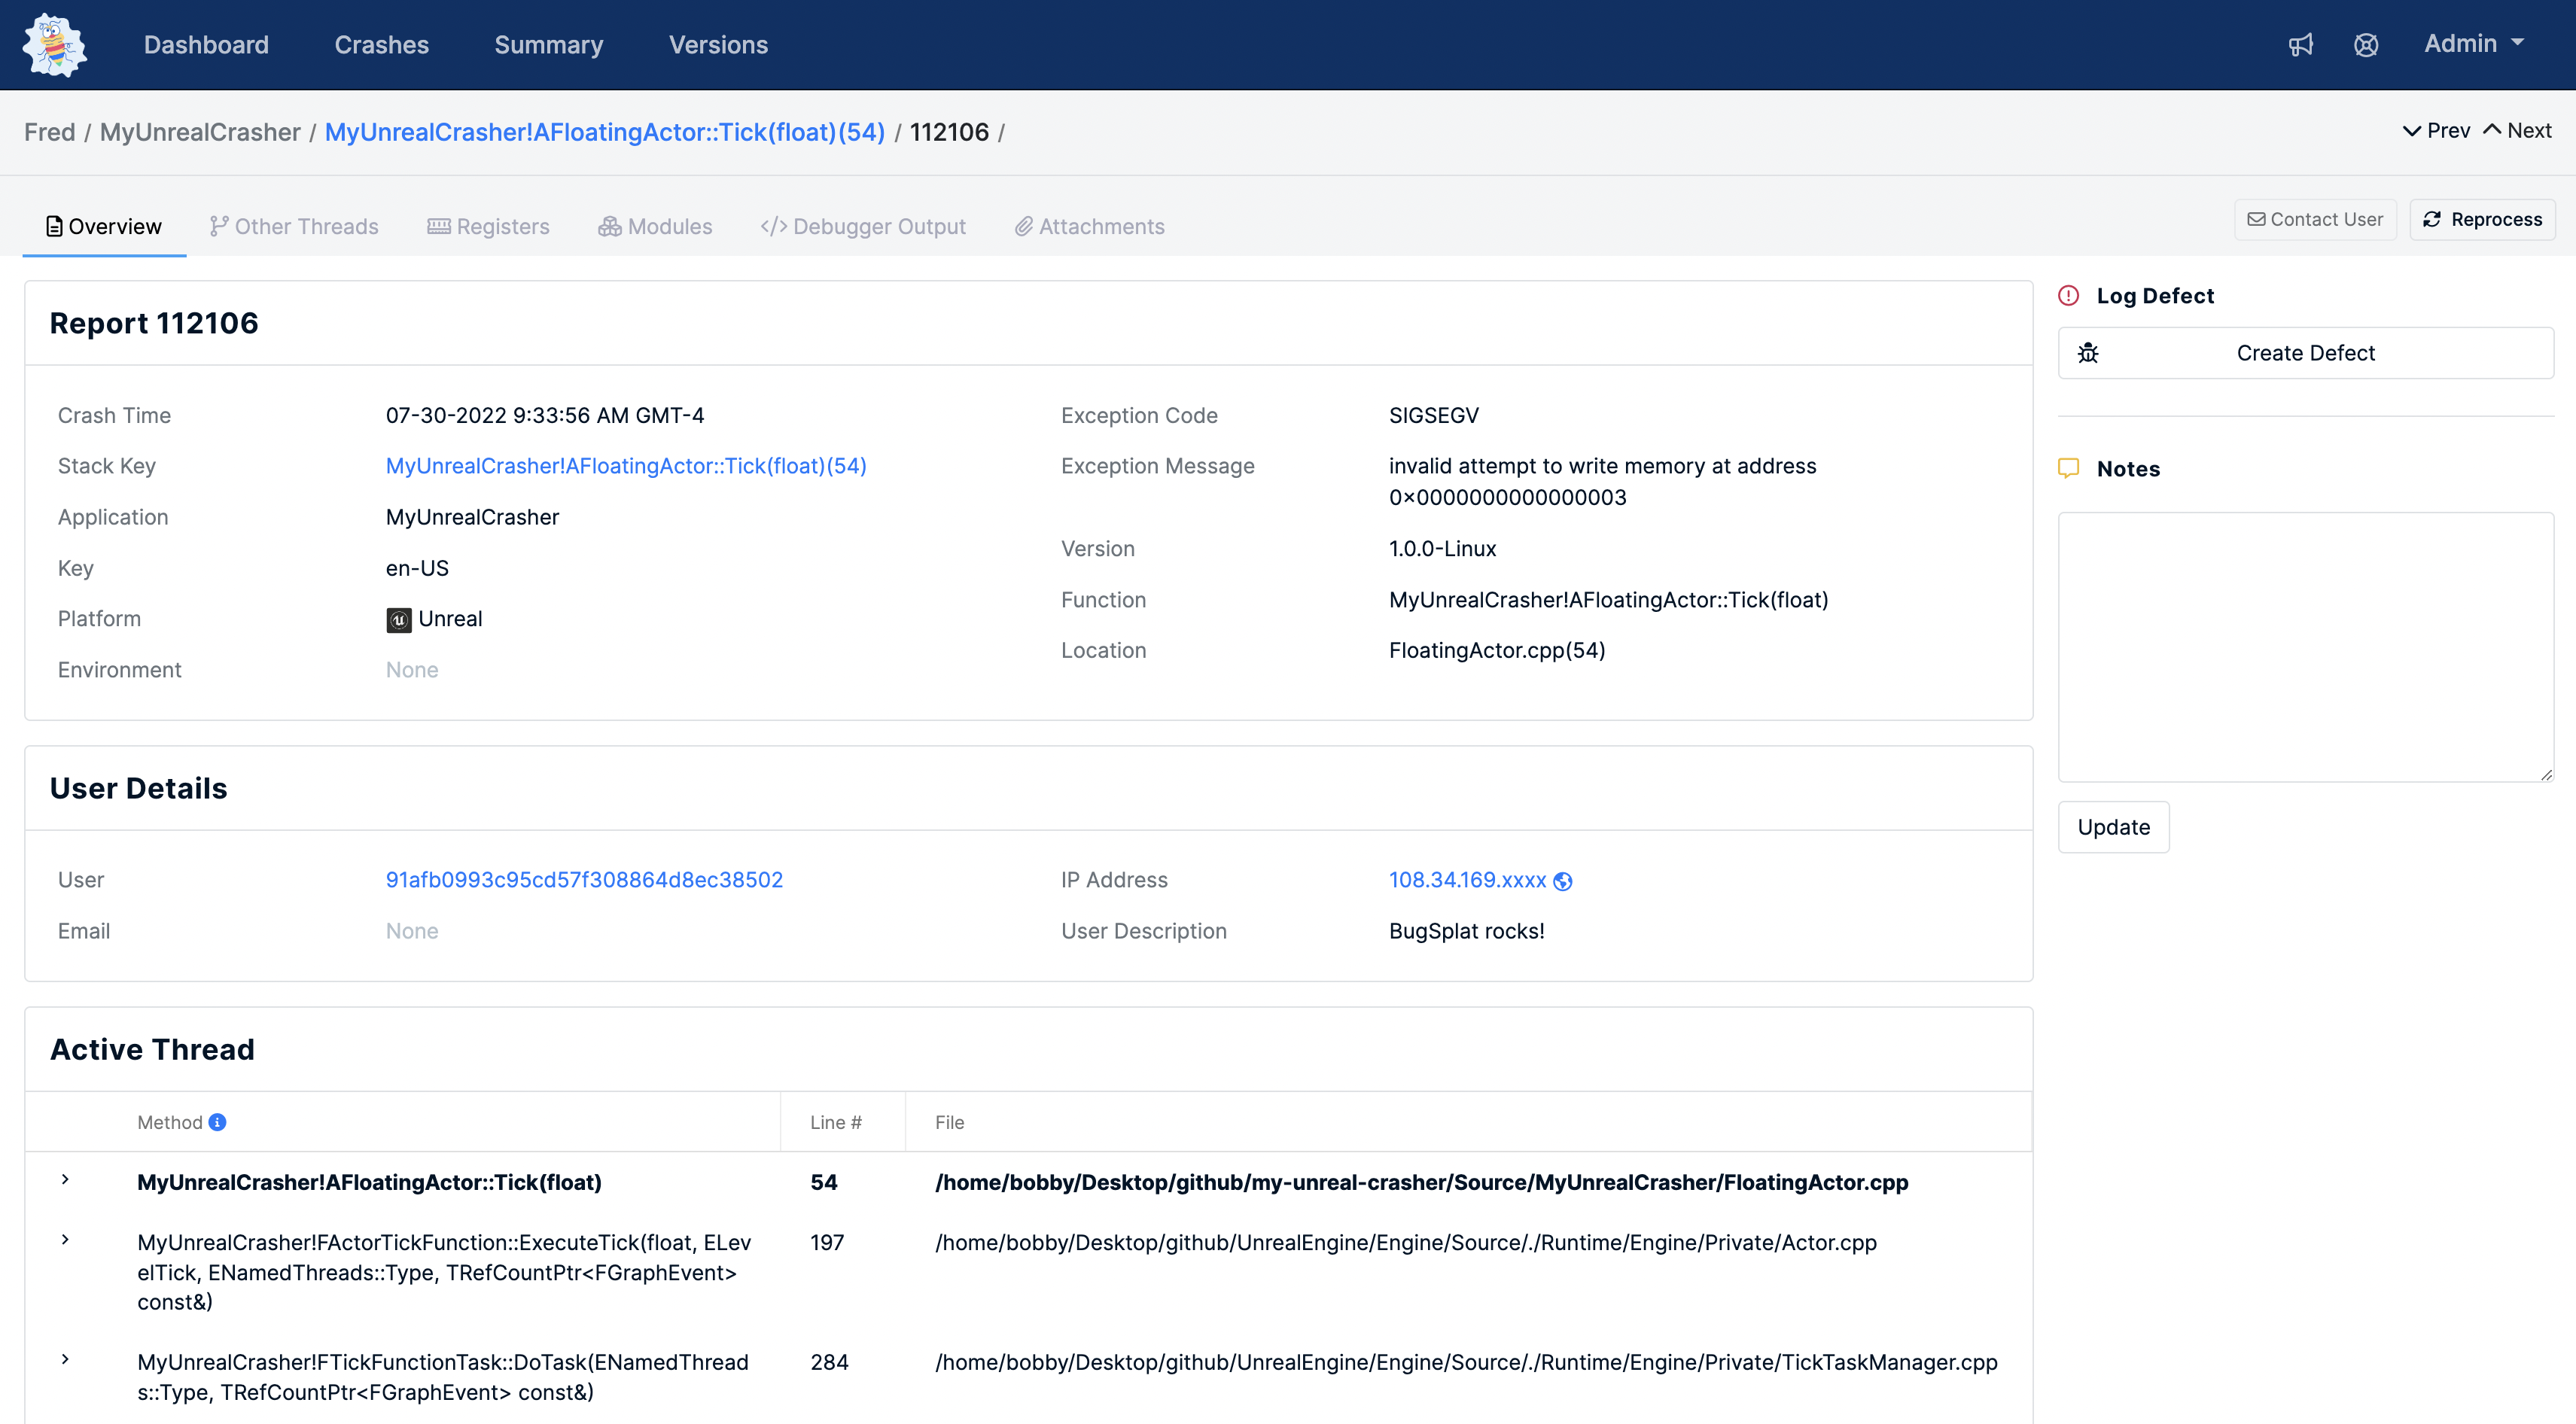Click the bug icon in Create Defect
Viewport: 2576px width, 1424px height.
(2088, 353)
